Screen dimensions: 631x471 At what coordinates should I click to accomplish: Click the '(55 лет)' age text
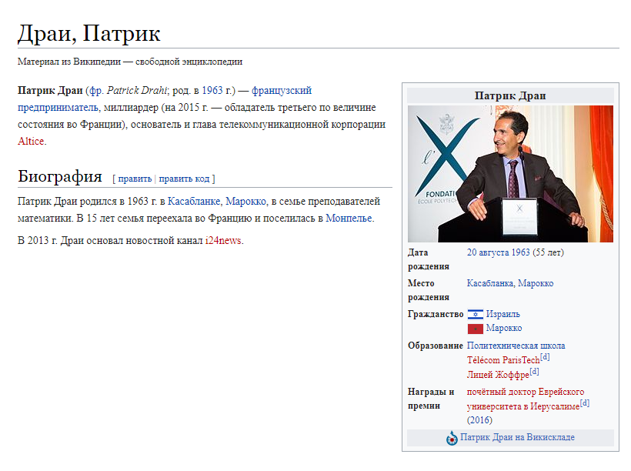[548, 252]
